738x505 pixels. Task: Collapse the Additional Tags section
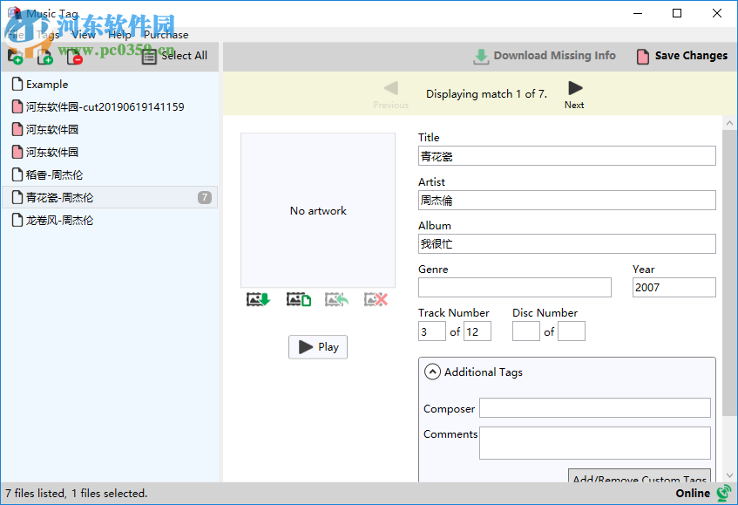click(432, 372)
